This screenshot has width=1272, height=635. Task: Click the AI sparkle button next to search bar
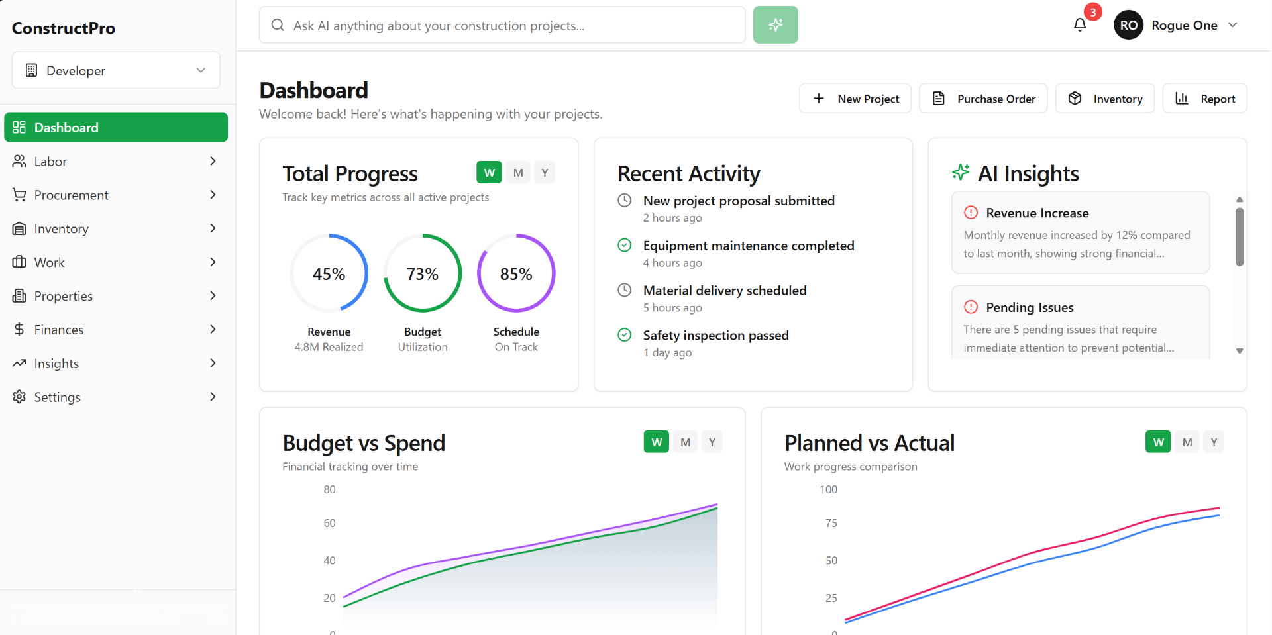[x=775, y=24]
